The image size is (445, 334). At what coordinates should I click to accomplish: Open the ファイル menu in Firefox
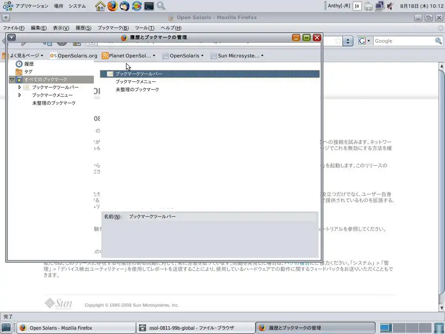point(13,28)
